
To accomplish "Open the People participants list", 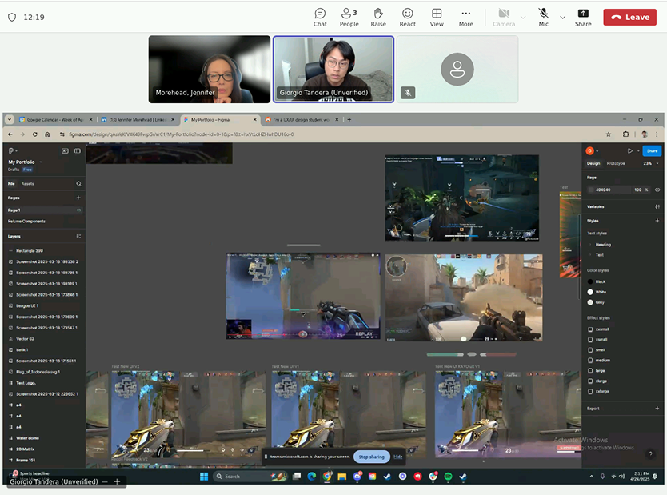I will tap(349, 18).
